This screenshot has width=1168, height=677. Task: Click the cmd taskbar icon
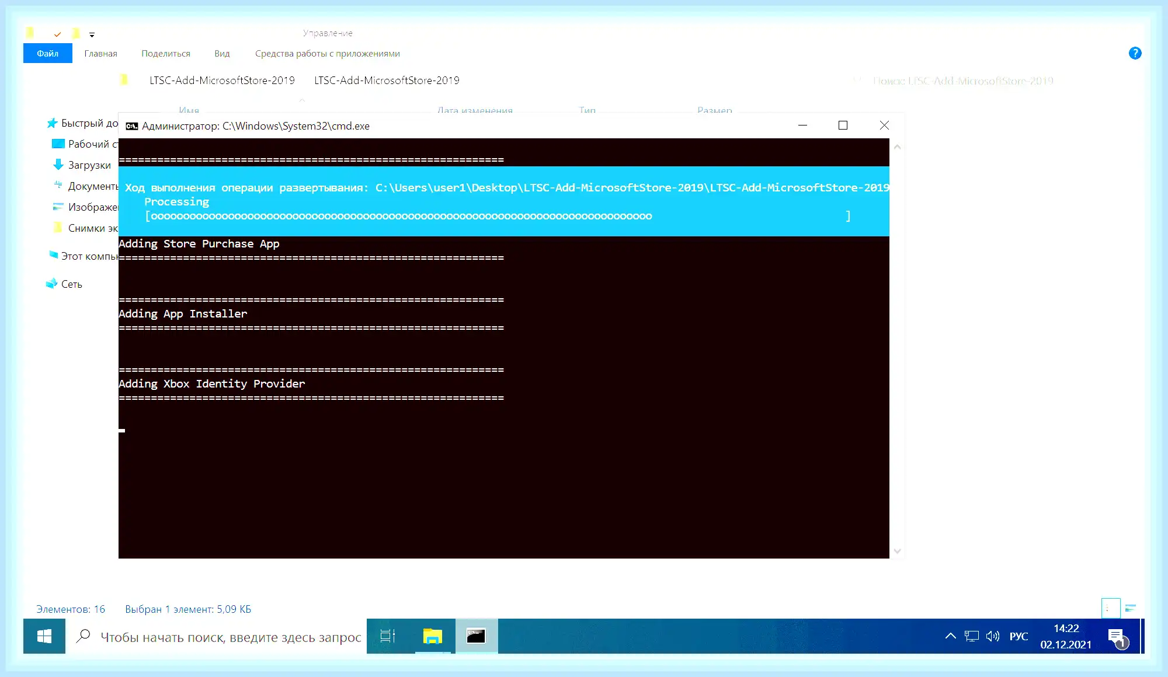click(x=476, y=636)
